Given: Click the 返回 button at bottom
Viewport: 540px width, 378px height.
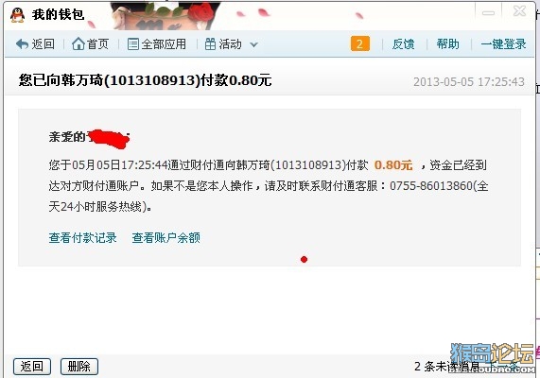Looking at the screenshot, I should (x=32, y=367).
